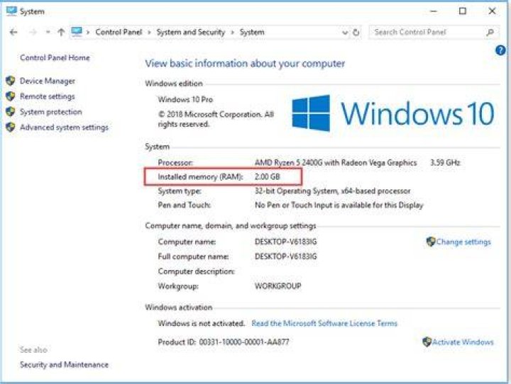The image size is (511, 384).
Task: Click the Up one level arrow
Action: coord(61,32)
